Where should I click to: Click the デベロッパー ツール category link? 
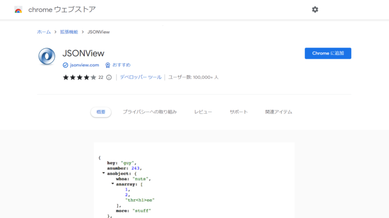click(x=141, y=77)
